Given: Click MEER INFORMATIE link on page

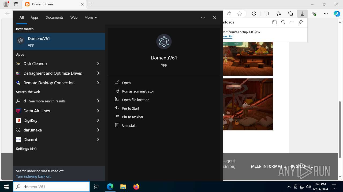Looking at the screenshot, I should [268, 166].
